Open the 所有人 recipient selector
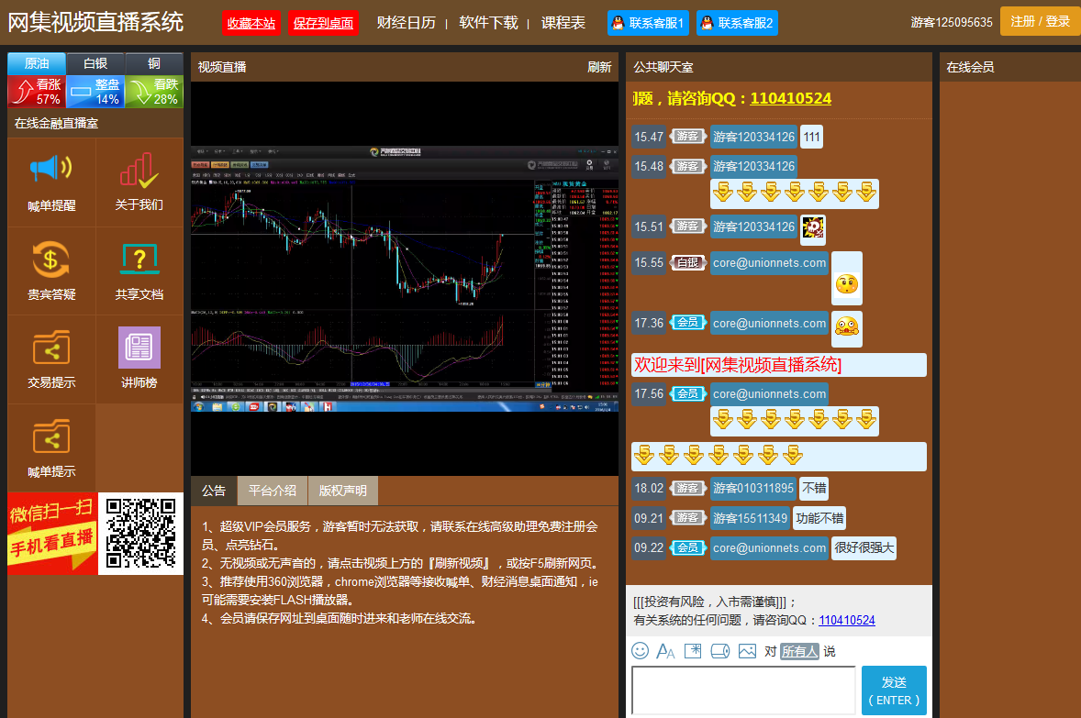The height and width of the screenshot is (718, 1081). 798,651
